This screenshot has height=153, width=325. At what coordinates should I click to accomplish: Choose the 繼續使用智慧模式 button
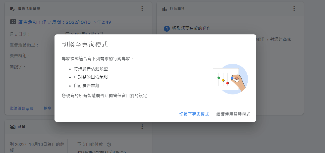233,114
